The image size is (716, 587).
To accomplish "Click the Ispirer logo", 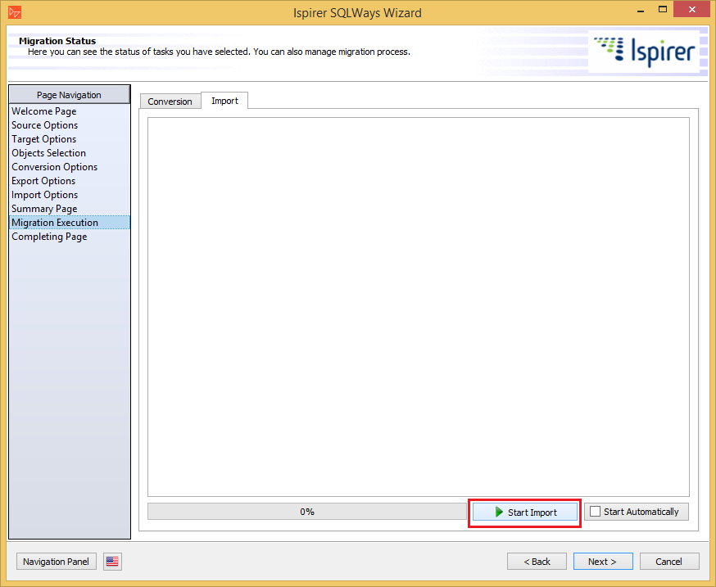I will 644,51.
